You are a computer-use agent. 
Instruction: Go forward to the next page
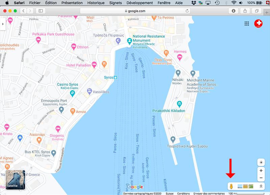coord(30,11)
